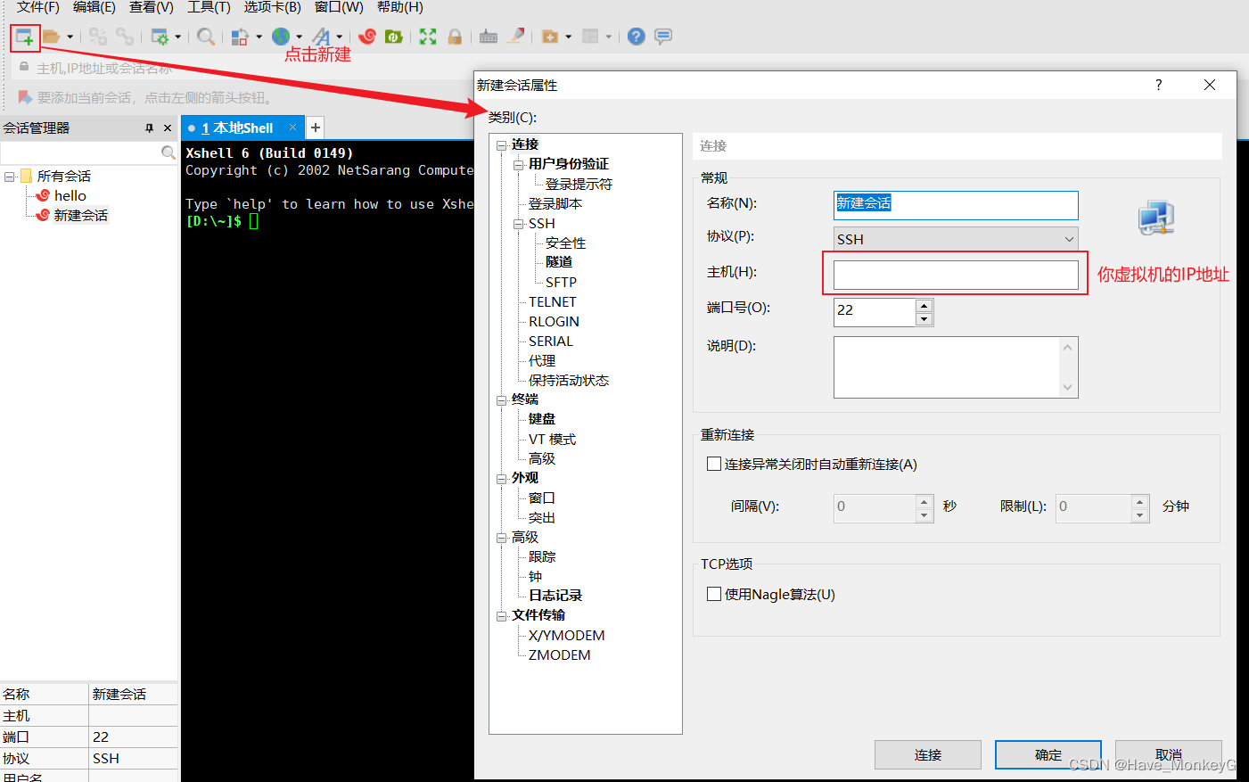The image size is (1249, 782).
Task: Close the session manager panel
Action: pos(168,128)
